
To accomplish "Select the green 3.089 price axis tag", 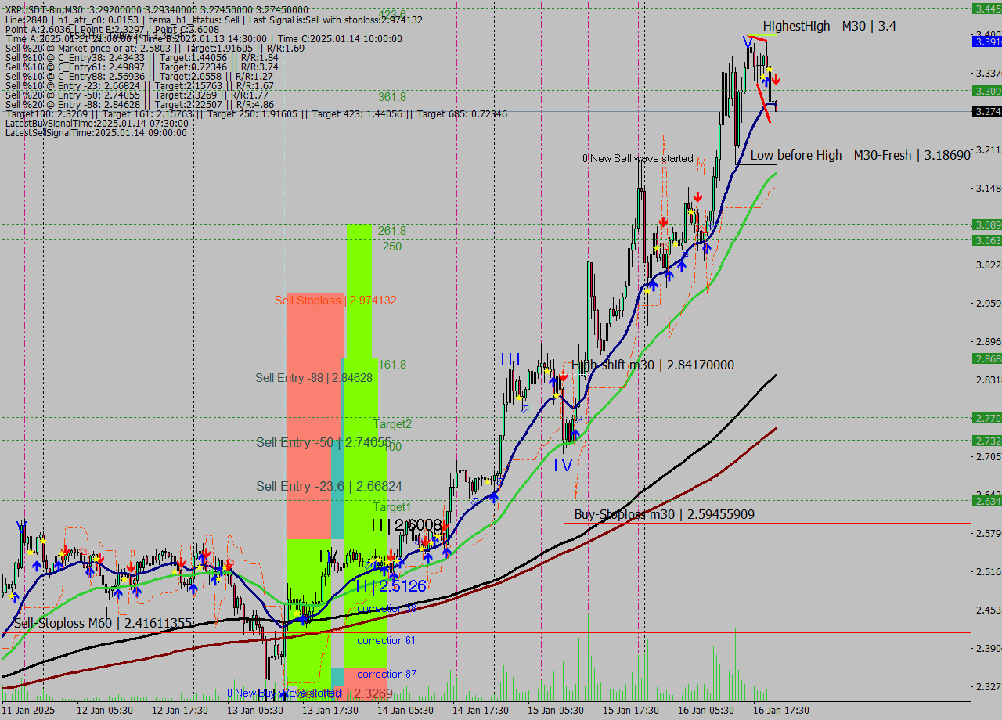I will (986, 225).
